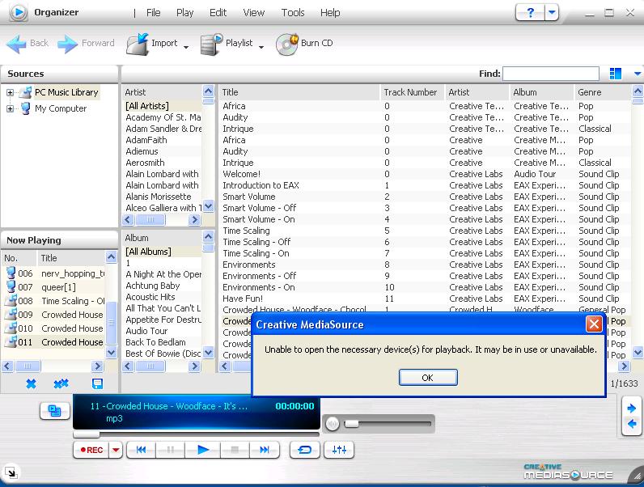Toggle the repeat playback button
This screenshot has width=644, height=487.
pyautogui.click(x=305, y=450)
